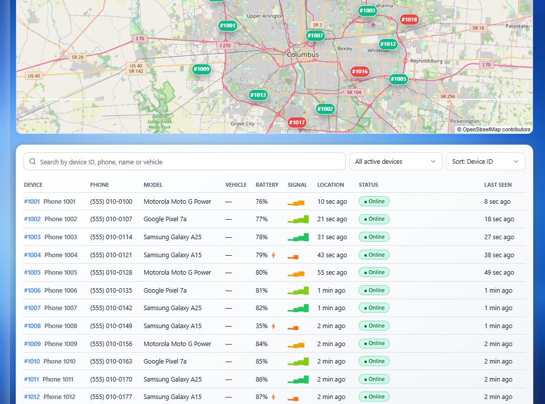Click signal bars for Phone 1001
This screenshot has width=545, height=404.
coord(296,203)
